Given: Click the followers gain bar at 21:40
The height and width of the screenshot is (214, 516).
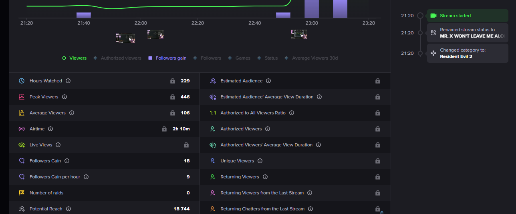Looking at the screenshot, I should [84, 15].
